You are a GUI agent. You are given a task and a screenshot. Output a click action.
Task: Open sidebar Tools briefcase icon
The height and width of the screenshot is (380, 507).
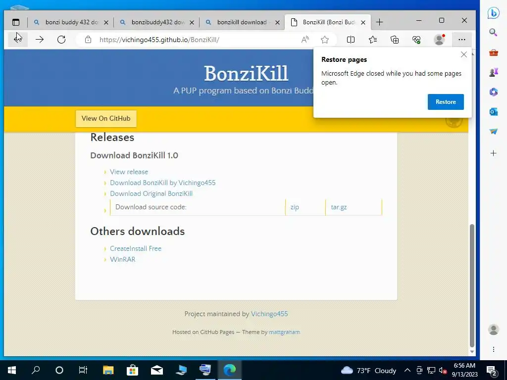[x=494, y=52]
